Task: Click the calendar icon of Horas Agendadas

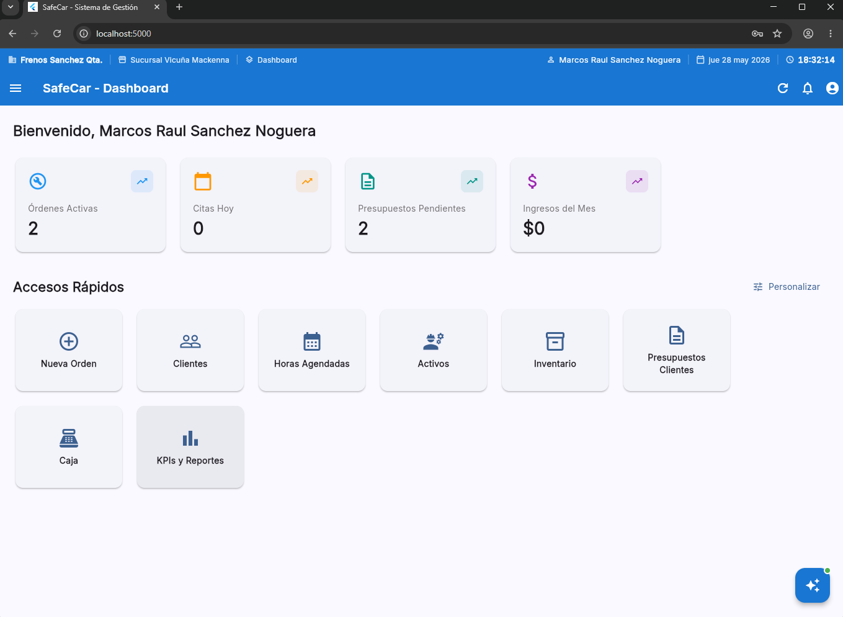Action: (x=312, y=341)
